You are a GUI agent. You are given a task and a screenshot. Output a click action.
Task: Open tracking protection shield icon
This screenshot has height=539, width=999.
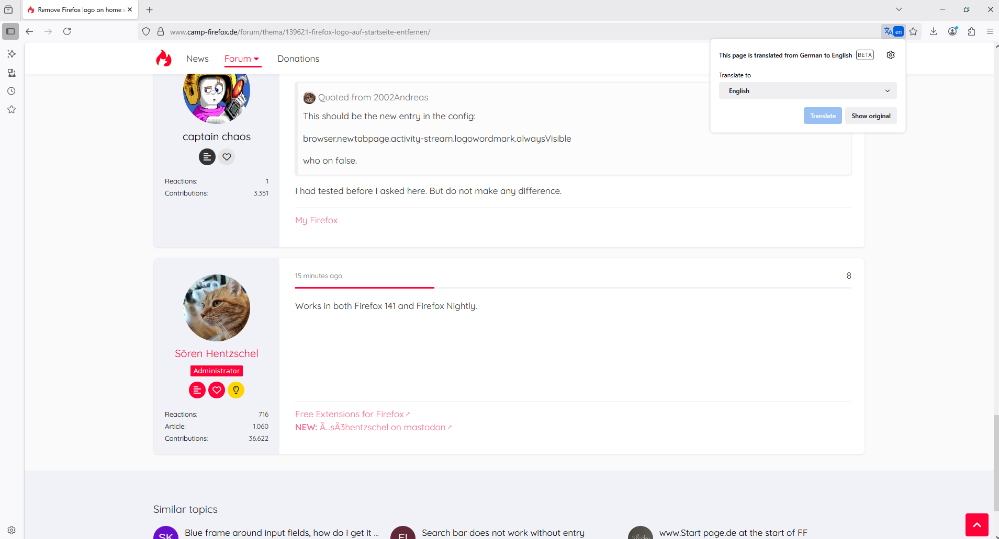[146, 32]
